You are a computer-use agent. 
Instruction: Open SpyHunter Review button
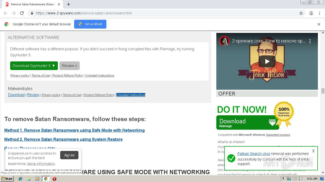point(70,66)
